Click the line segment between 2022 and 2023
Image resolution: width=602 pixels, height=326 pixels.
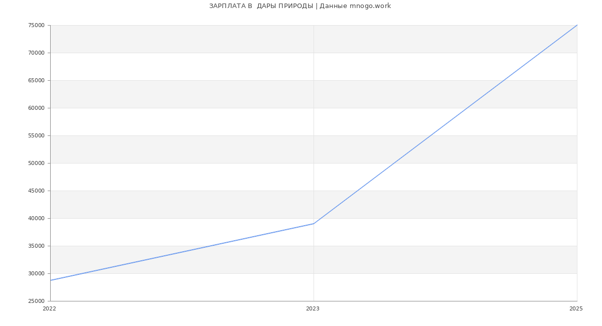182,252
